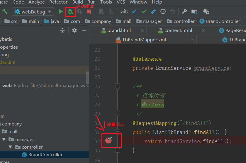Click the brandService field on line 24
Viewport: 246px width, 163px height.
pyautogui.click(x=212, y=68)
